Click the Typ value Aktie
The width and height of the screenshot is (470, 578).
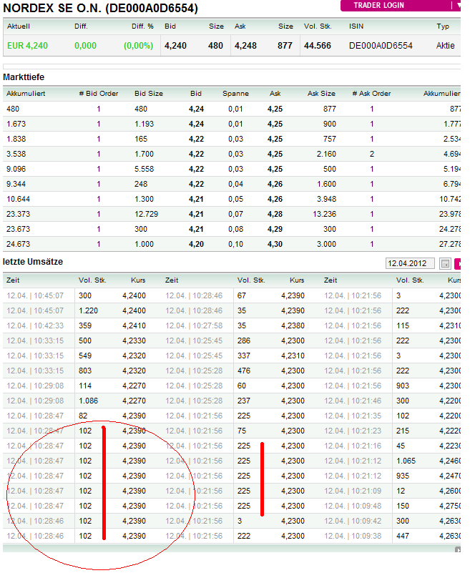coord(445,46)
